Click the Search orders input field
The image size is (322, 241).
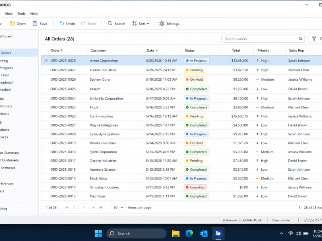[263, 39]
